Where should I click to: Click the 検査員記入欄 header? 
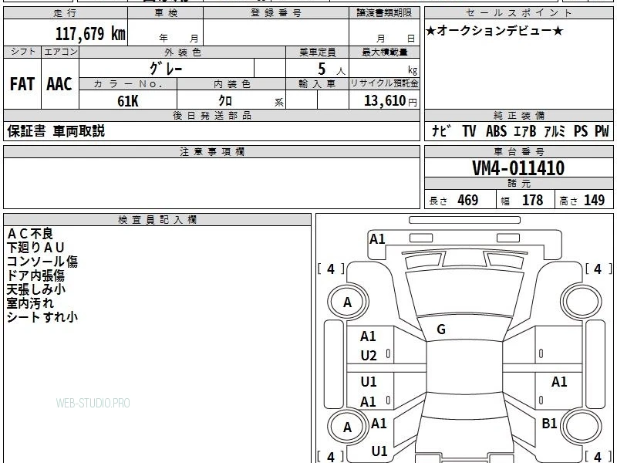pyautogui.click(x=157, y=220)
